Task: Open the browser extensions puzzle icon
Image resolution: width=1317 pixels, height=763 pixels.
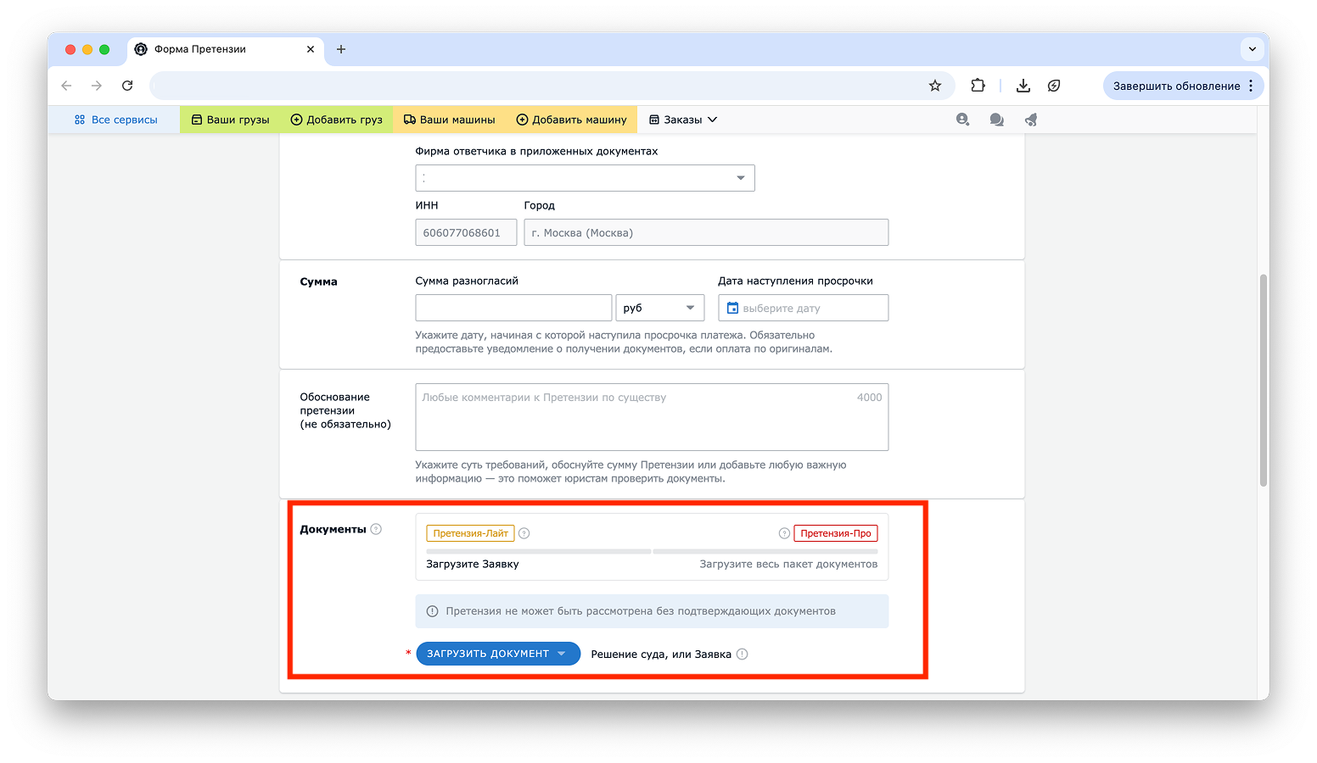Action: pyautogui.click(x=978, y=86)
